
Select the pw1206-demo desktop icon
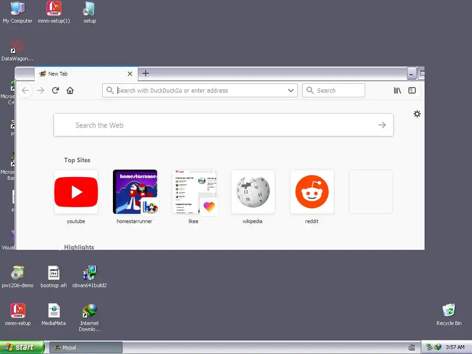coord(18,277)
